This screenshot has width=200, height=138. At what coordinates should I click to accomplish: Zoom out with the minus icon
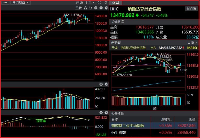pos(101,8)
